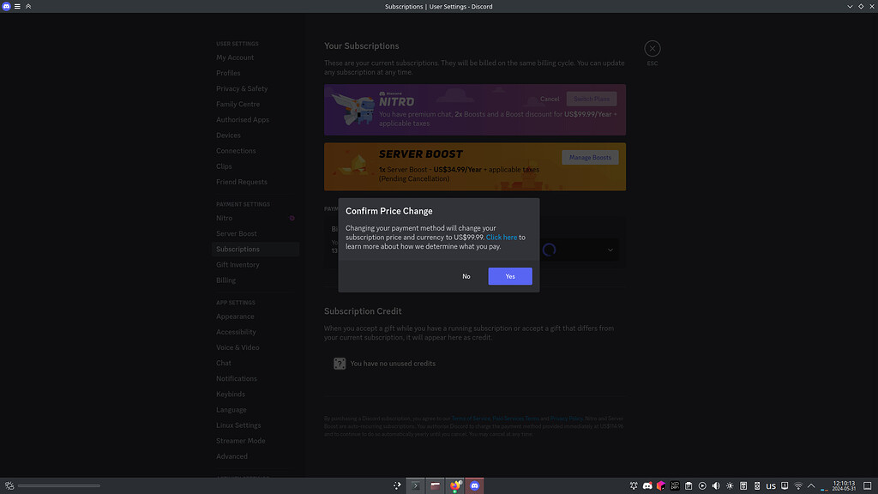Open the Discord tray icon
Viewport: 878px width, 494px height.
(x=647, y=486)
